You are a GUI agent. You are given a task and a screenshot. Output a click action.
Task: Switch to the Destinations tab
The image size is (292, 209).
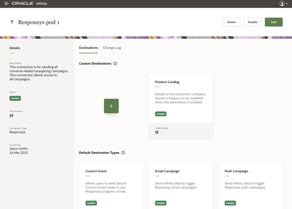click(x=88, y=48)
